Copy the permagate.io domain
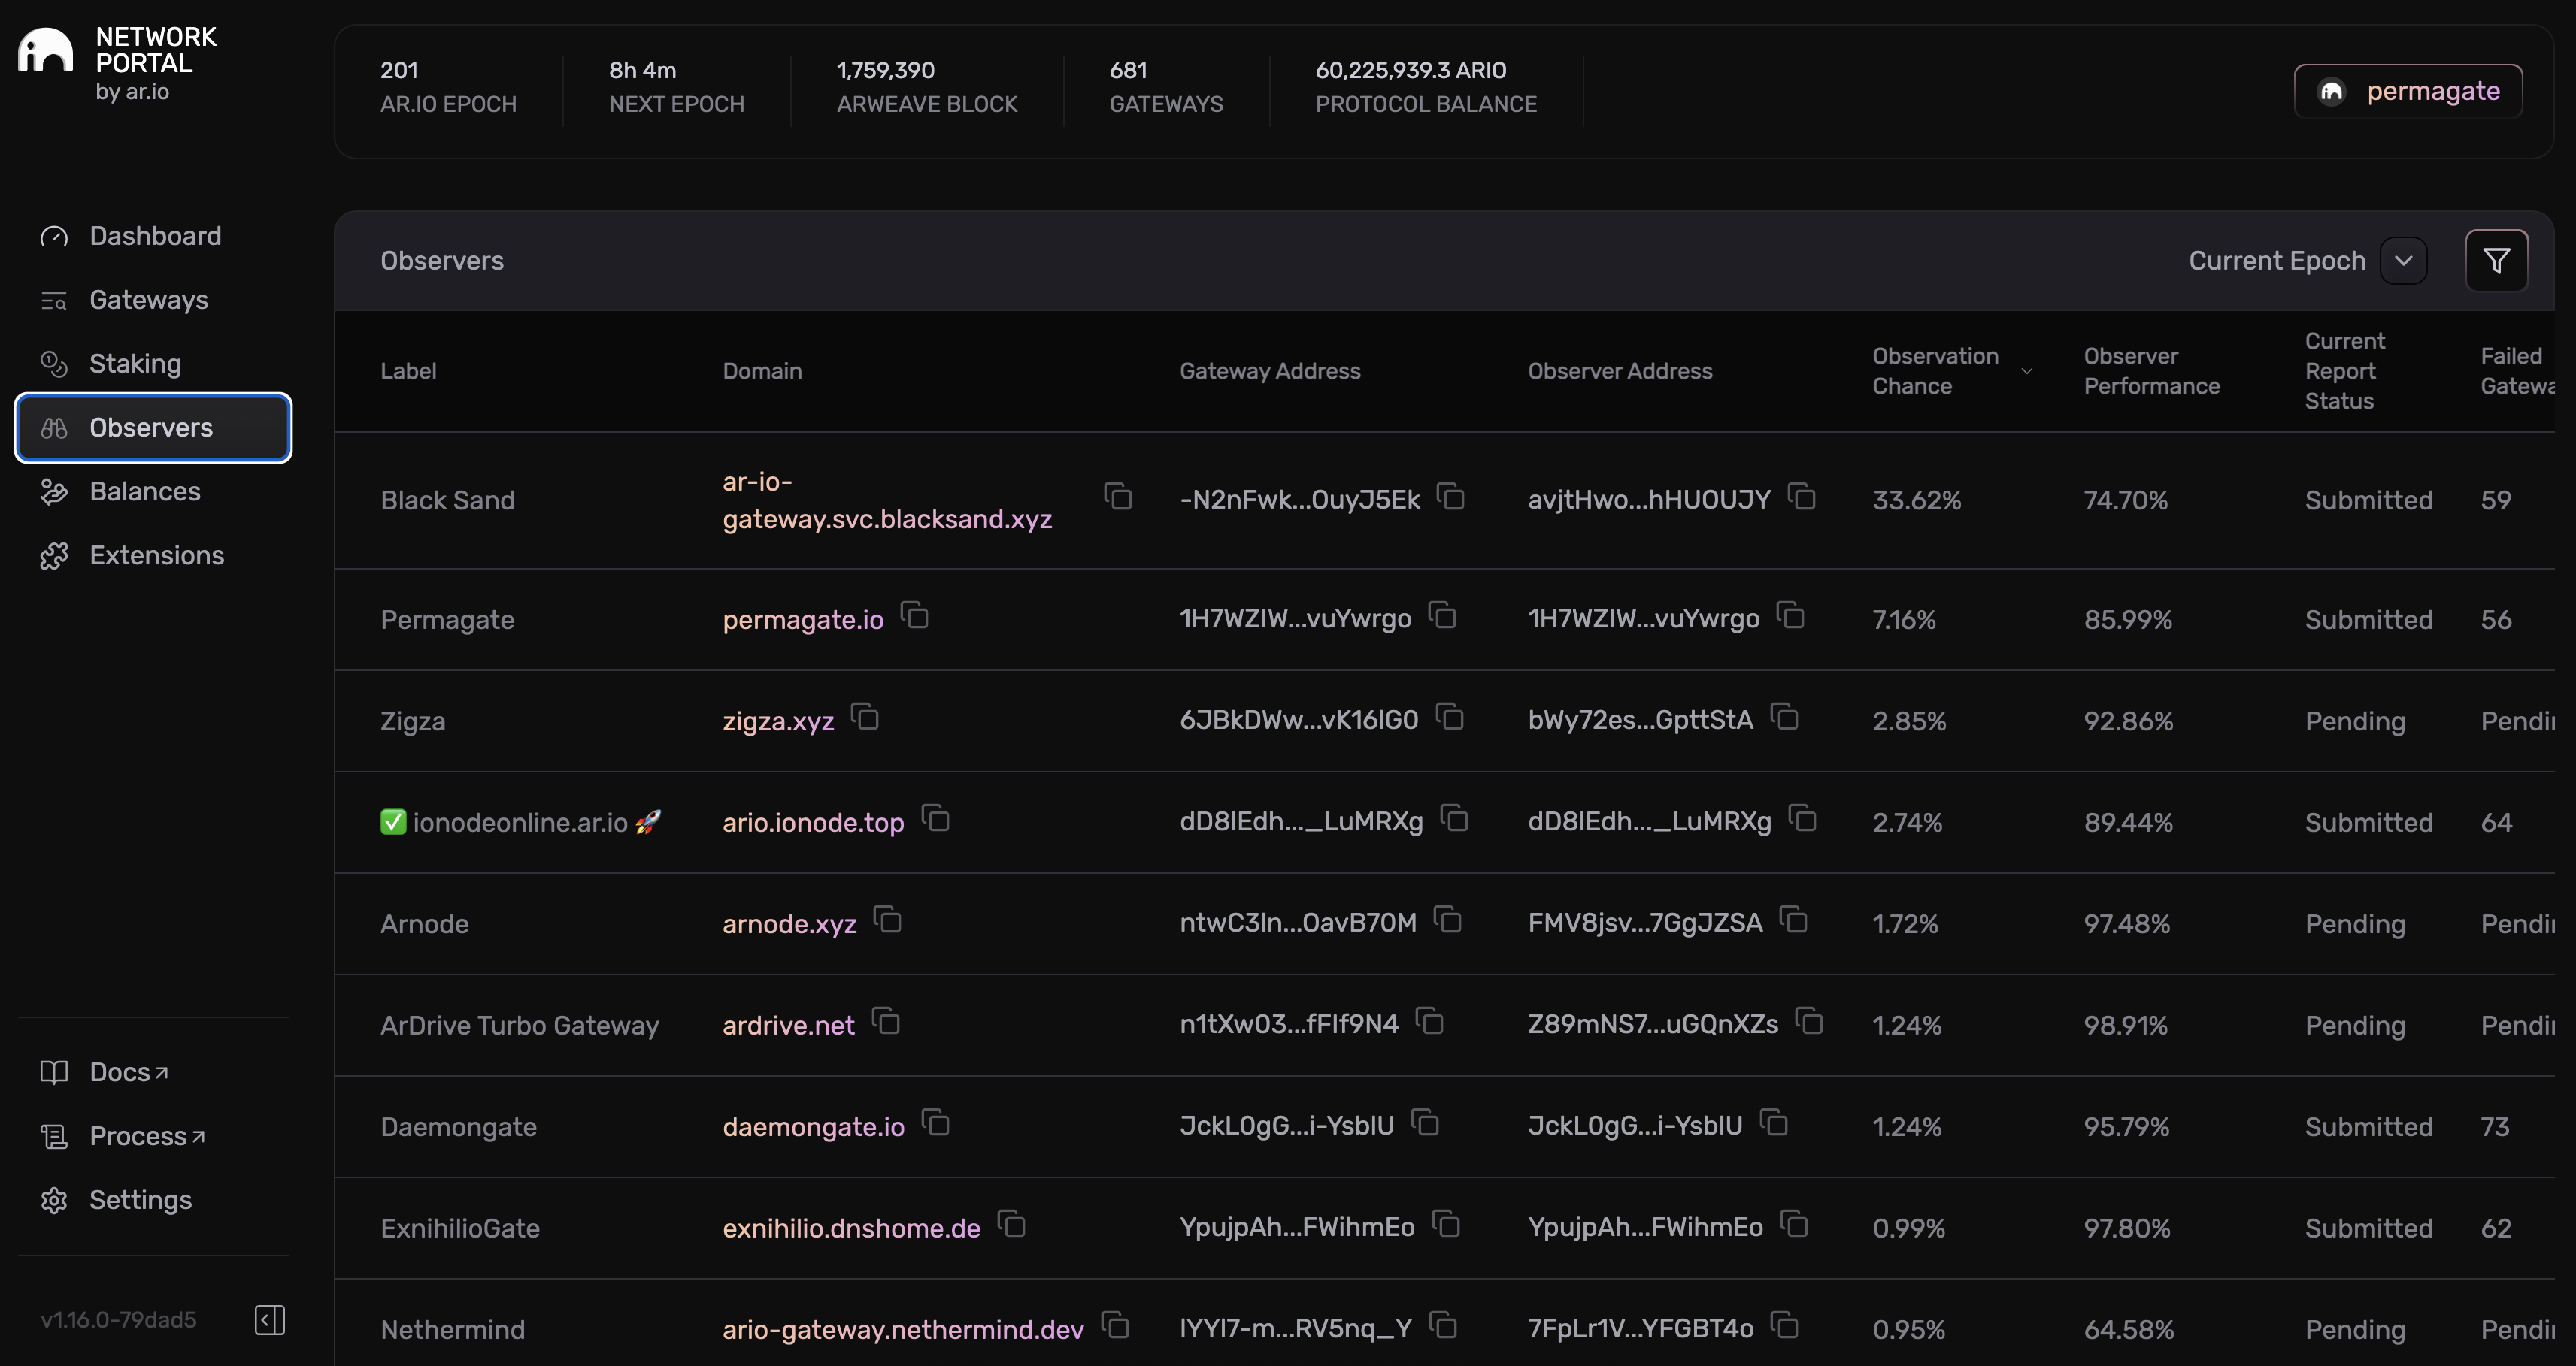2576x1366 pixels. [x=915, y=617]
